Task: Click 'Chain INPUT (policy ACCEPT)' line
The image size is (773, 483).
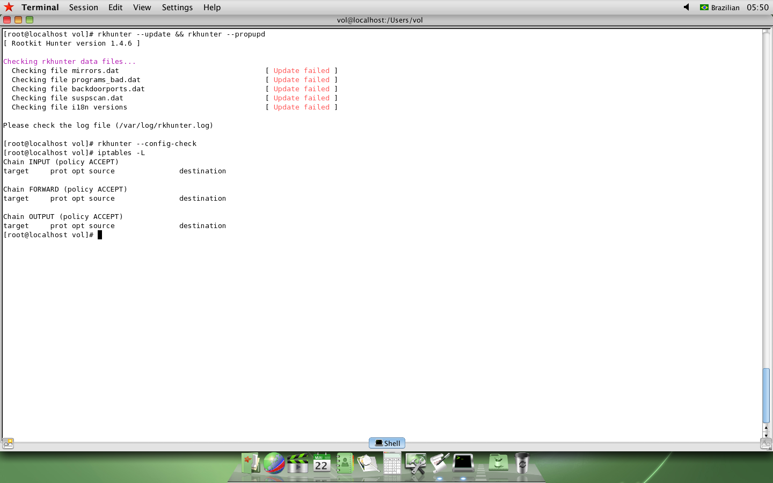Action: point(61,162)
